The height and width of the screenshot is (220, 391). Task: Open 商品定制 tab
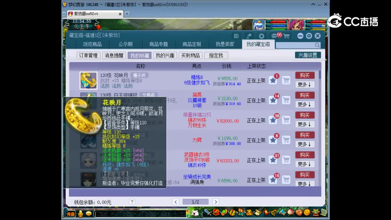tap(192, 44)
